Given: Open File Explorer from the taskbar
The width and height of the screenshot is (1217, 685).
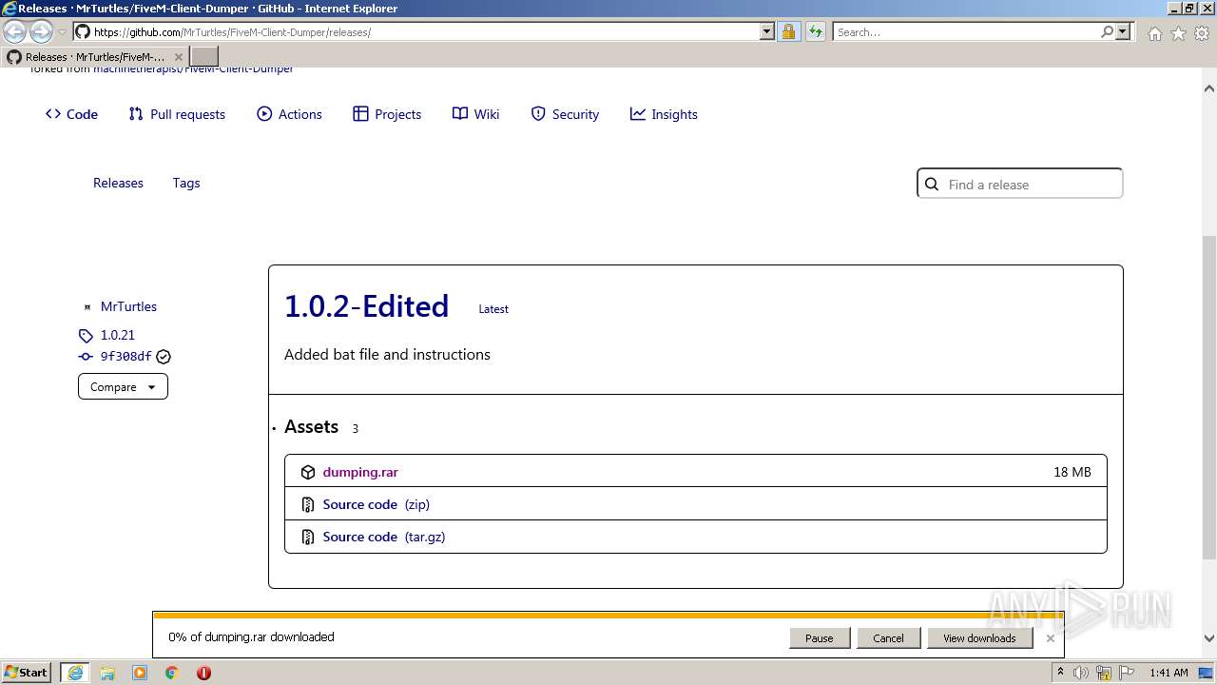Looking at the screenshot, I should click(x=107, y=673).
